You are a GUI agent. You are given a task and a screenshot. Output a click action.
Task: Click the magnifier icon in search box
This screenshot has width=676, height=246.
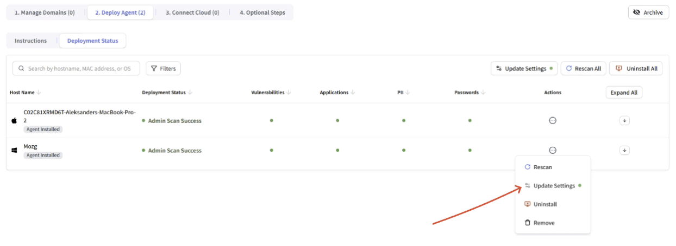[x=22, y=69]
